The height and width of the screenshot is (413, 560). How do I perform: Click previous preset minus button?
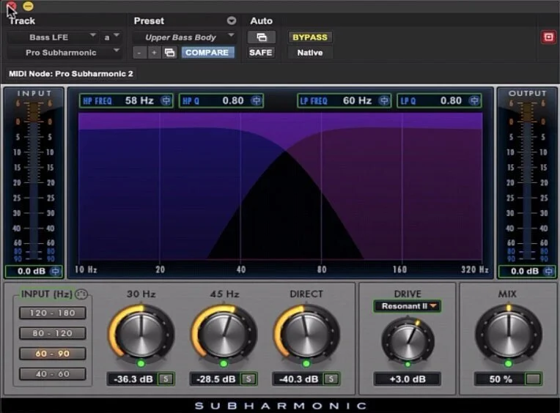(139, 53)
